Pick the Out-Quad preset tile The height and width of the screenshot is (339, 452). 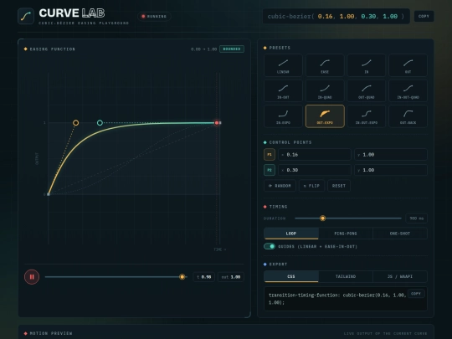[367, 90]
